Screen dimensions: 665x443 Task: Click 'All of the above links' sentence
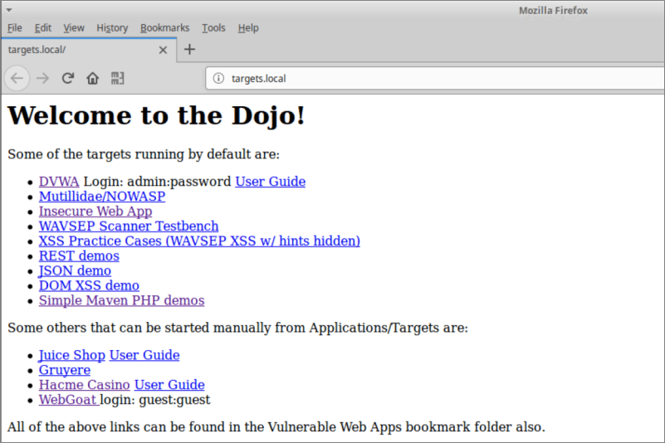[x=276, y=427]
